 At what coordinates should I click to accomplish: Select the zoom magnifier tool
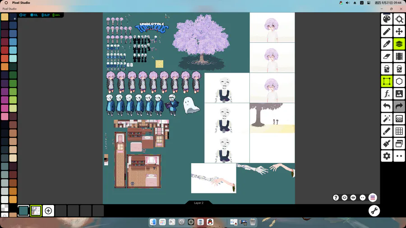click(399, 19)
